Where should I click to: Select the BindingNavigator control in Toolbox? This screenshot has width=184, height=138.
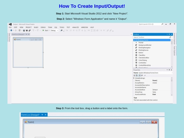click(x=152, y=48)
